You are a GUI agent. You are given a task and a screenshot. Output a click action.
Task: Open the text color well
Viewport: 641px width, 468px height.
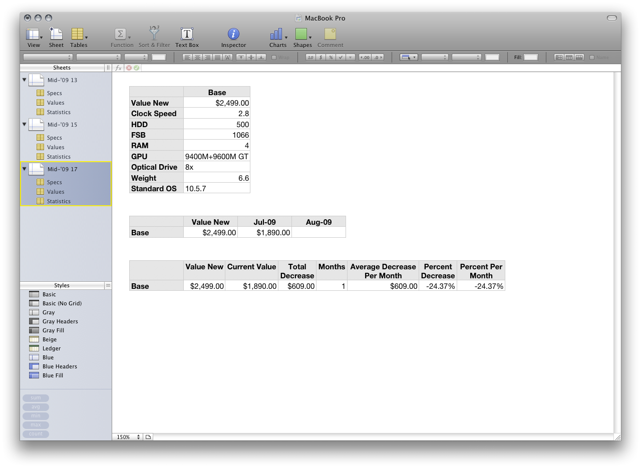(x=159, y=58)
